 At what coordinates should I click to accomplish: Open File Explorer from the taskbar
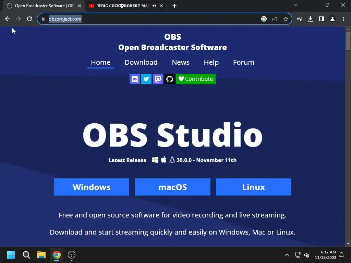pyautogui.click(x=41, y=255)
